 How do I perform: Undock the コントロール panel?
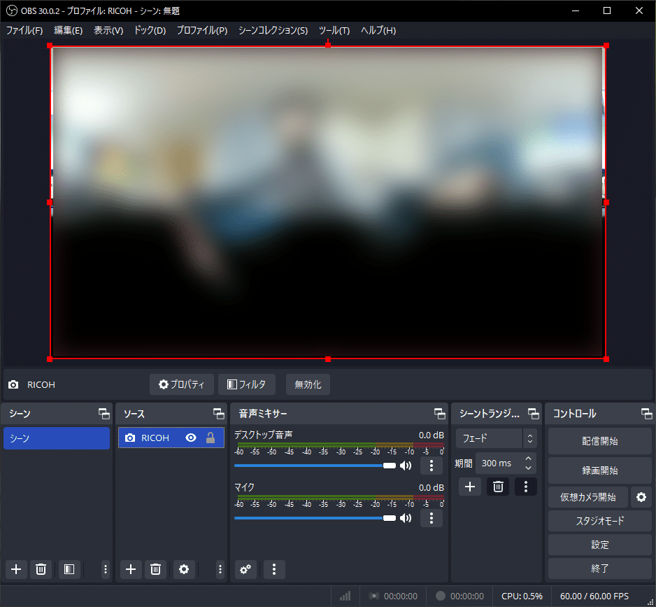coord(646,414)
